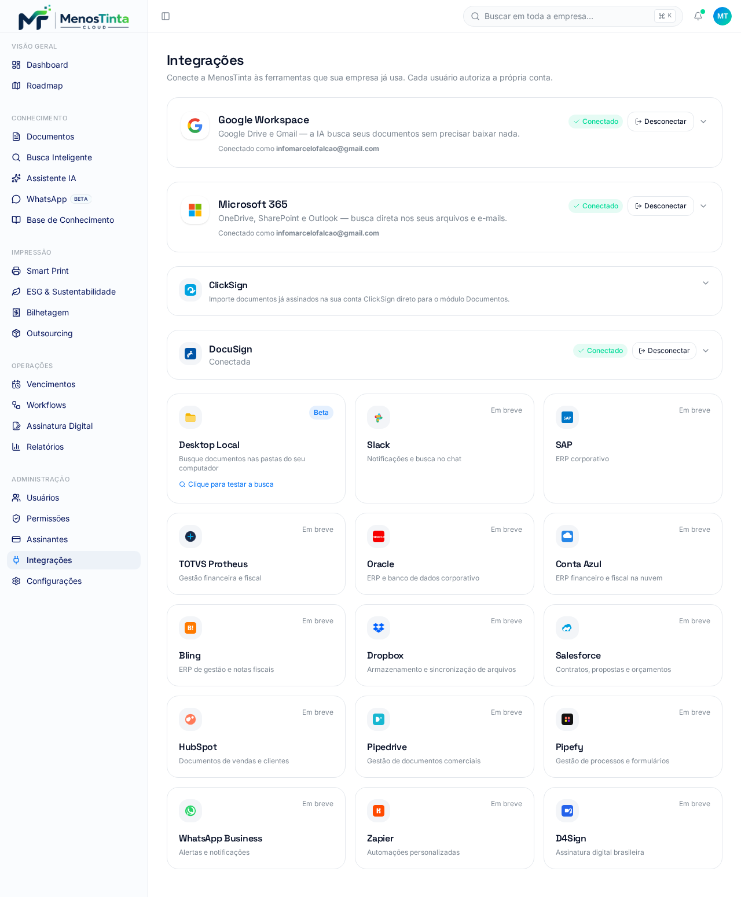Click the Microsoft 365 logo icon

(x=195, y=210)
